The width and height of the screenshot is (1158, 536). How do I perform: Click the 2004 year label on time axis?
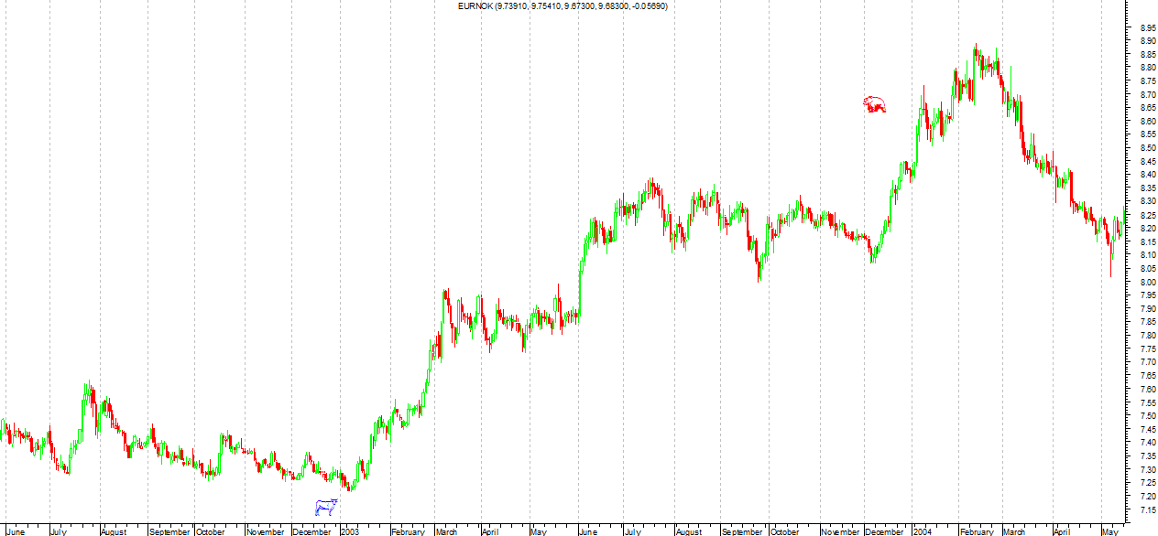923,531
